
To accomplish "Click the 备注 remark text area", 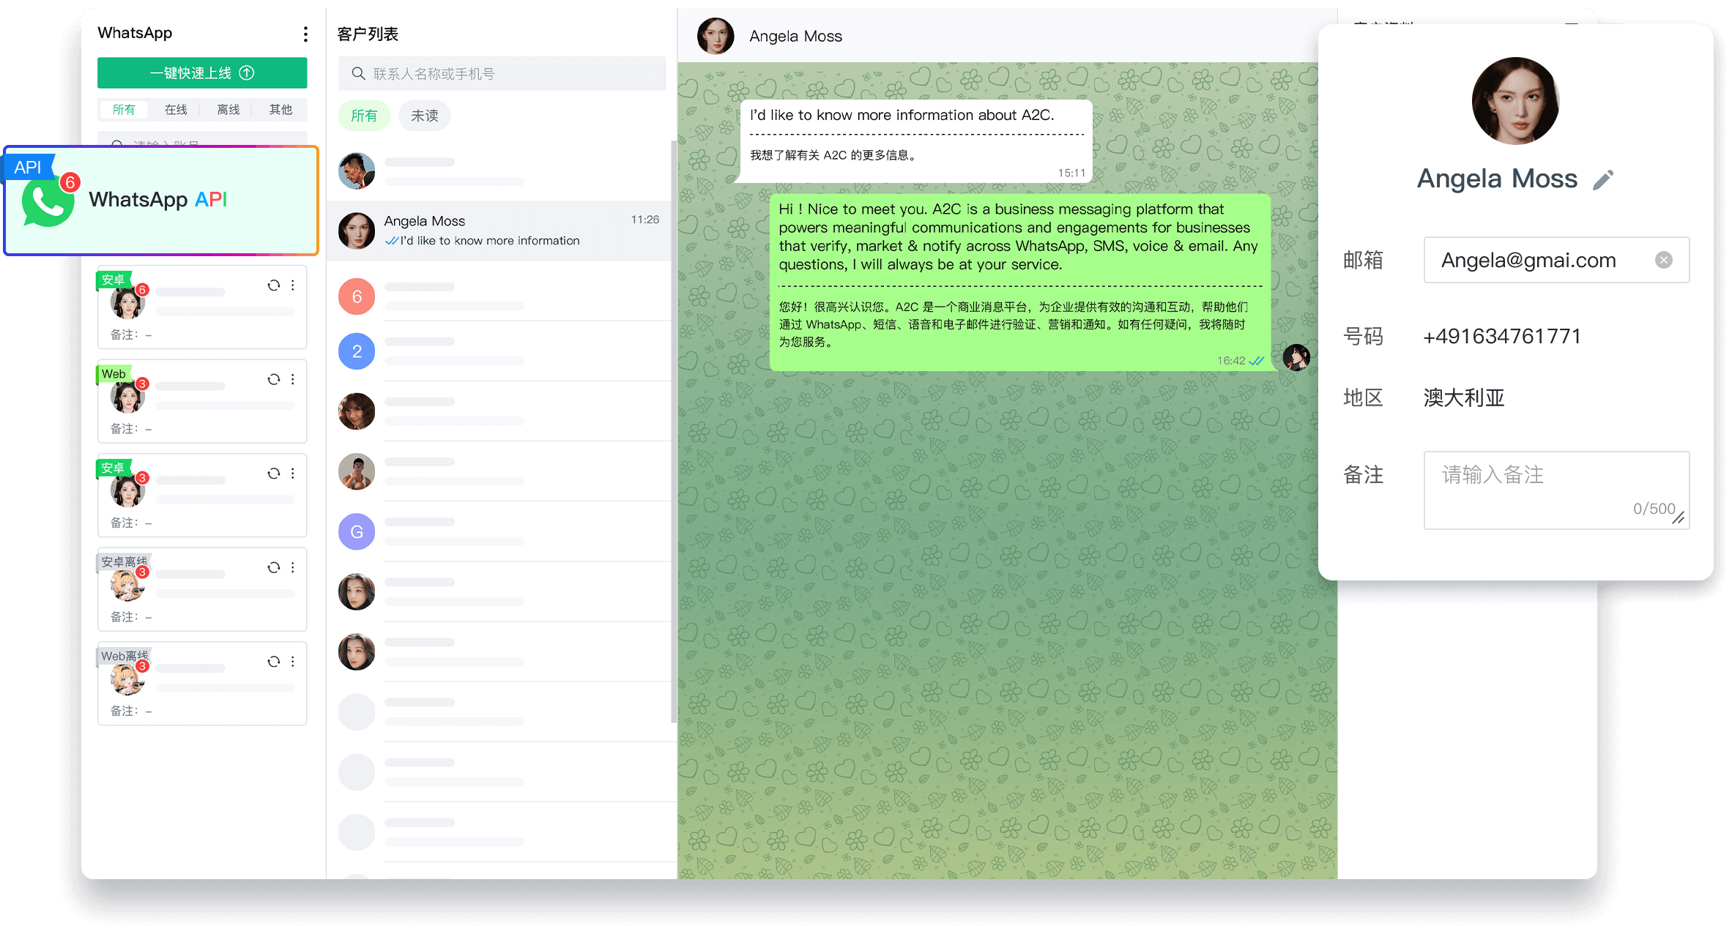I will pos(1556,490).
